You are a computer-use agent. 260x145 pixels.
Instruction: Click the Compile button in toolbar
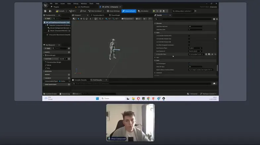coord(61,11)
